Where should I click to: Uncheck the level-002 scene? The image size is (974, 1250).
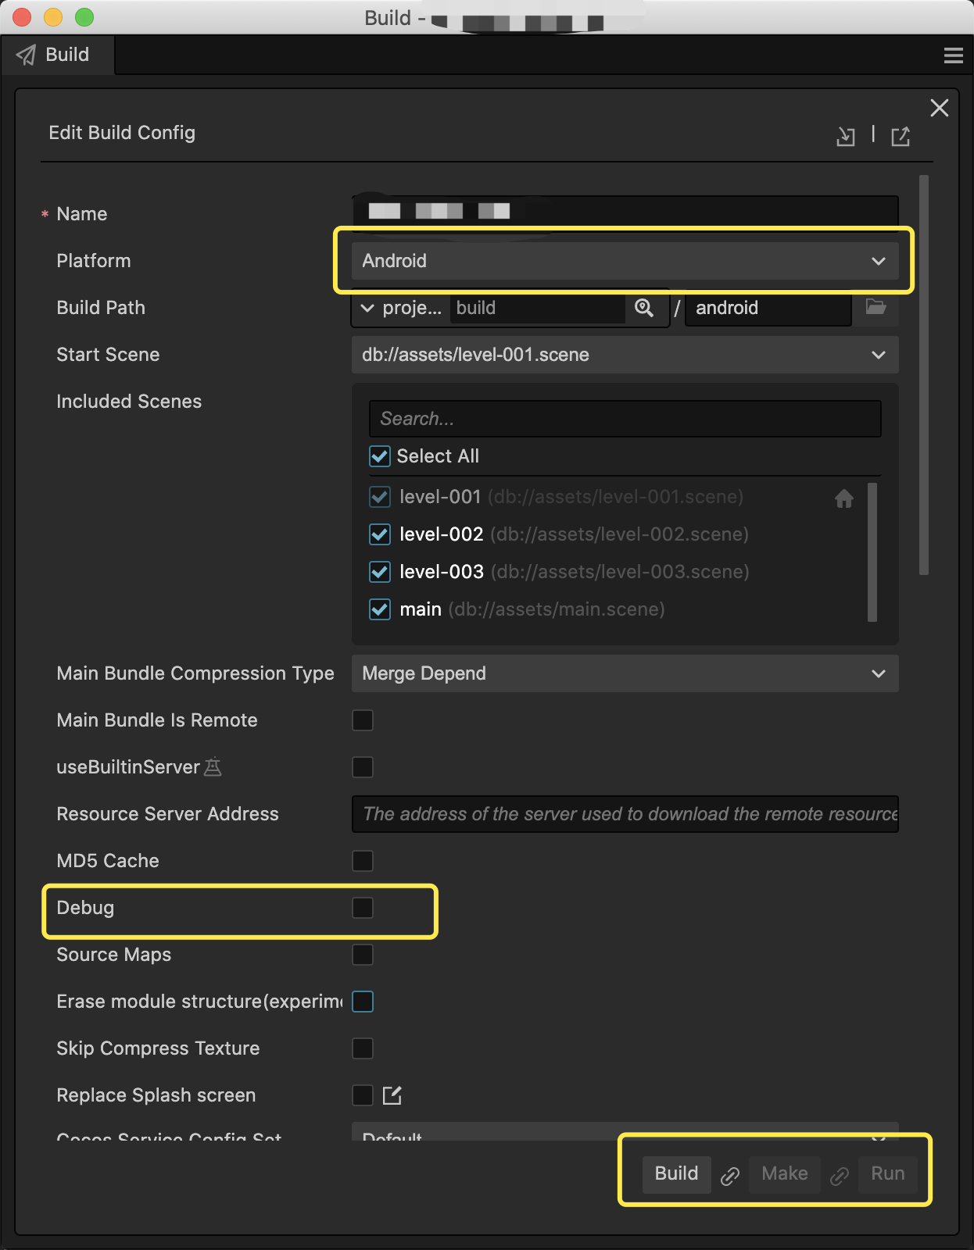pos(380,534)
